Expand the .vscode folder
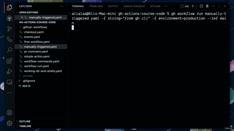Viewport: 234px width, 131px height. pyautogui.click(x=27, y=76)
